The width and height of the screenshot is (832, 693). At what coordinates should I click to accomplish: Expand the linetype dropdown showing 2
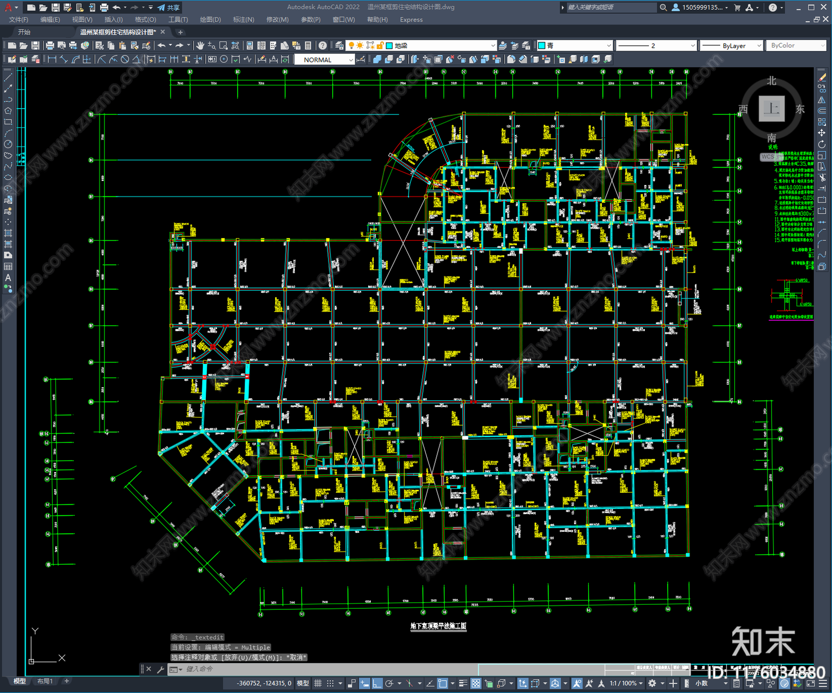point(656,46)
